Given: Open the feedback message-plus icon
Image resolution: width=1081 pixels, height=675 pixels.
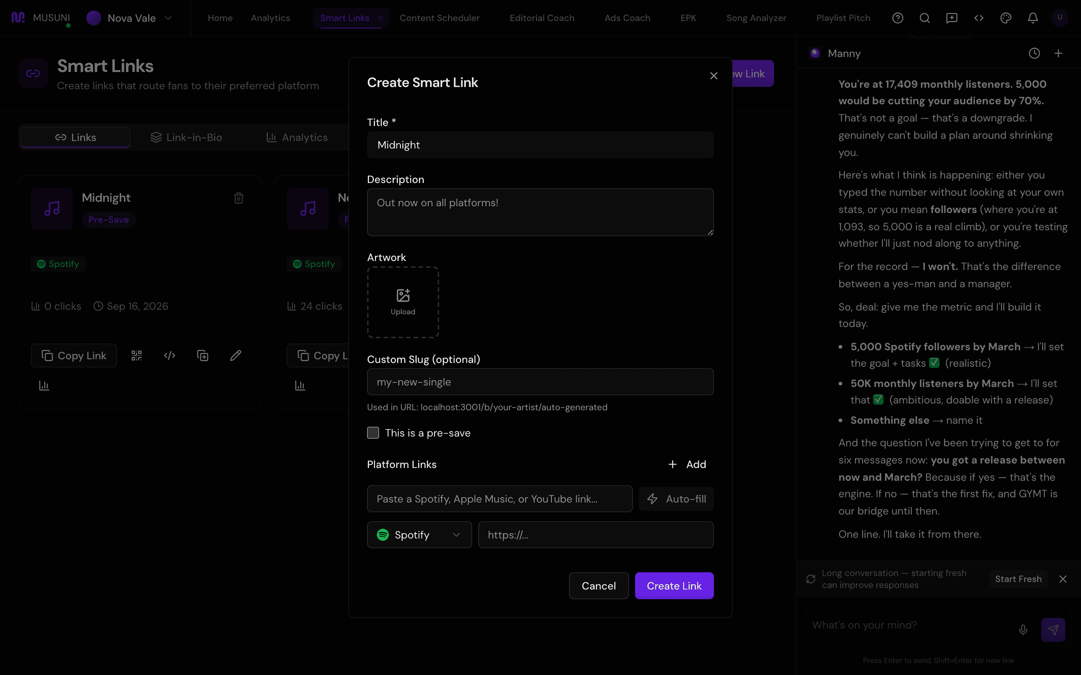Looking at the screenshot, I should (x=952, y=18).
